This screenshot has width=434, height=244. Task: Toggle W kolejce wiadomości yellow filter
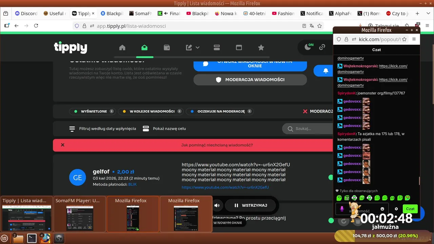(x=151, y=111)
